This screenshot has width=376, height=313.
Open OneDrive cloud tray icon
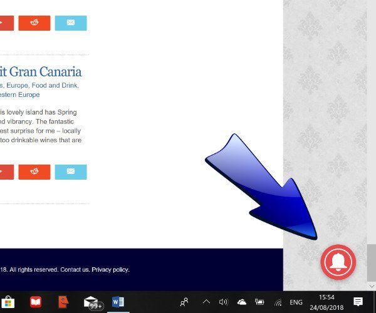(x=242, y=302)
